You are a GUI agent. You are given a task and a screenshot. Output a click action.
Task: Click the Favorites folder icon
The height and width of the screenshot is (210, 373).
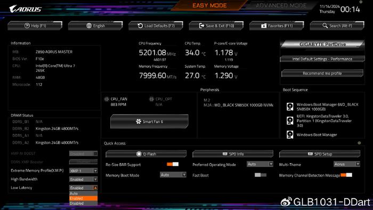(264, 26)
